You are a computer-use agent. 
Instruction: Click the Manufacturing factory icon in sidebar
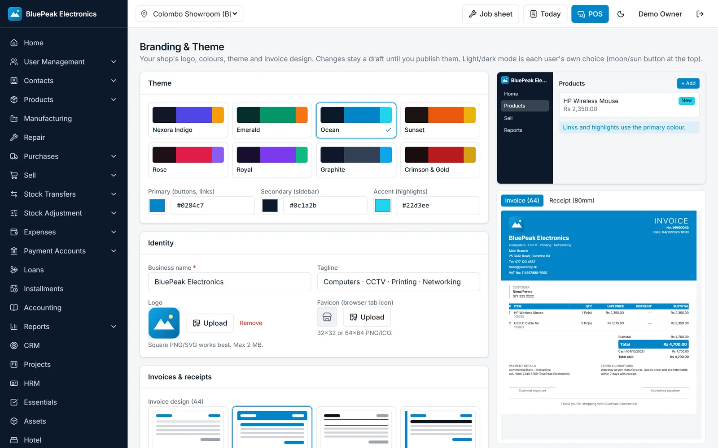[x=14, y=119]
